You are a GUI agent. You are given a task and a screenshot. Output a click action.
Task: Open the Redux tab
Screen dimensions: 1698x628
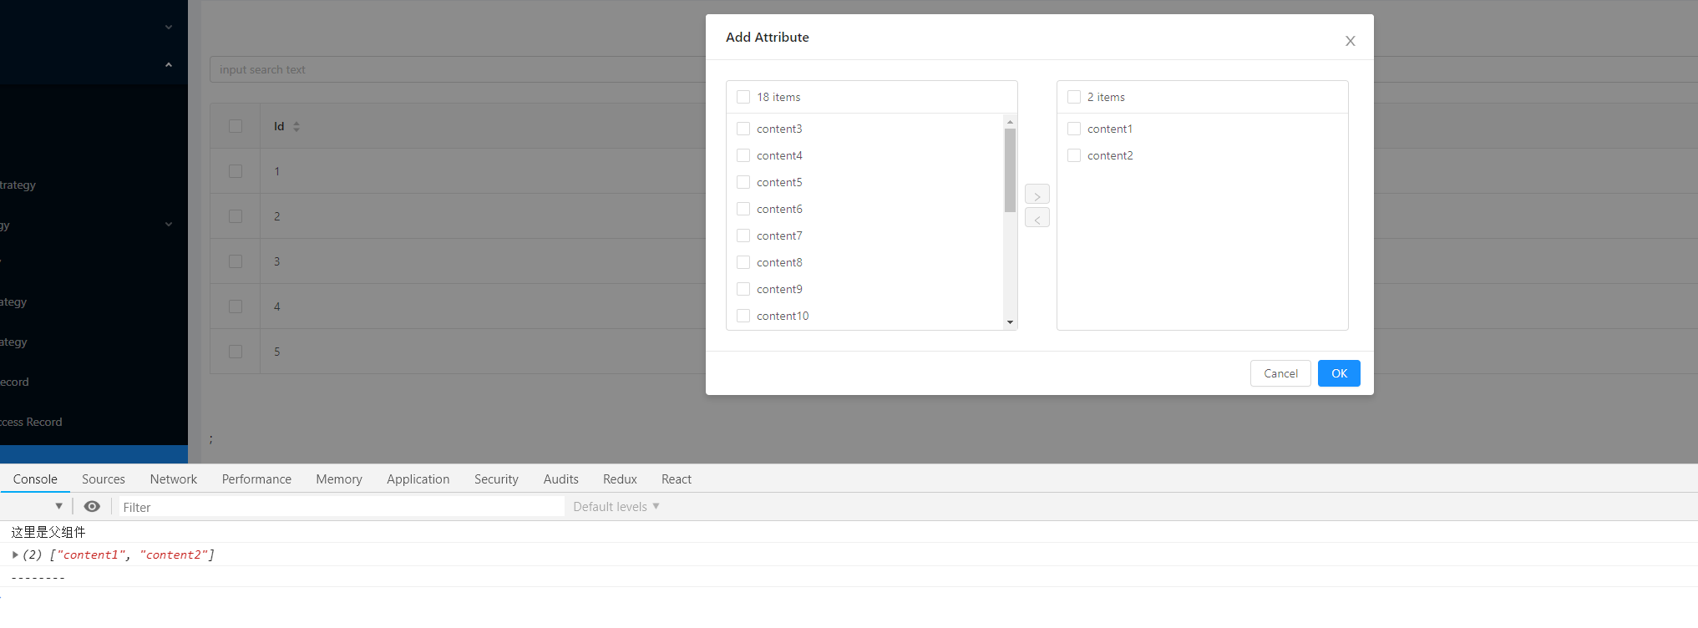coord(620,479)
